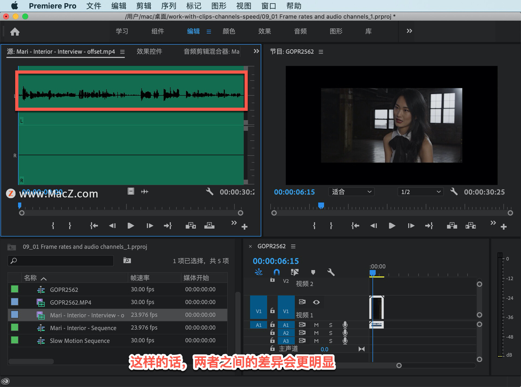521x387 pixels.
Task: Click source monitor Insert button
Action: 190,225
